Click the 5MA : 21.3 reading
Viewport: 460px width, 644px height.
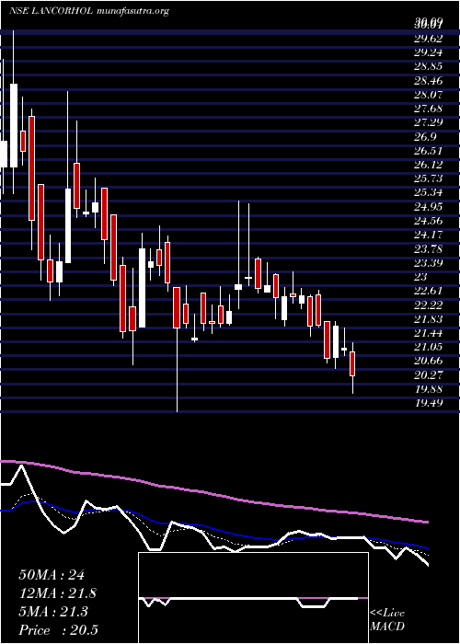tap(53, 612)
